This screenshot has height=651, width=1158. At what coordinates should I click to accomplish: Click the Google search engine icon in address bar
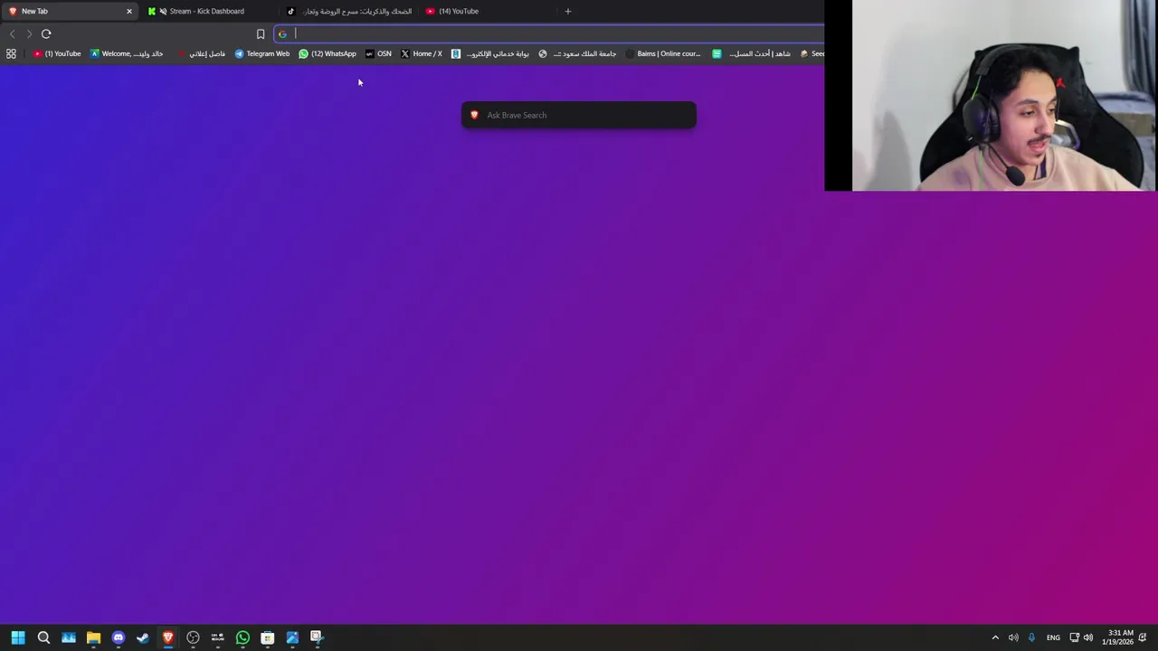point(282,34)
